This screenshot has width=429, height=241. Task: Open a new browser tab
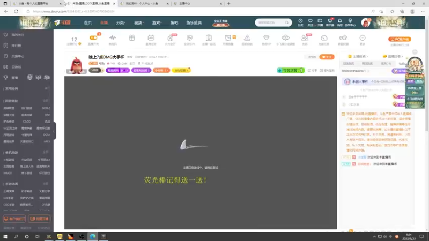pos(229,4)
